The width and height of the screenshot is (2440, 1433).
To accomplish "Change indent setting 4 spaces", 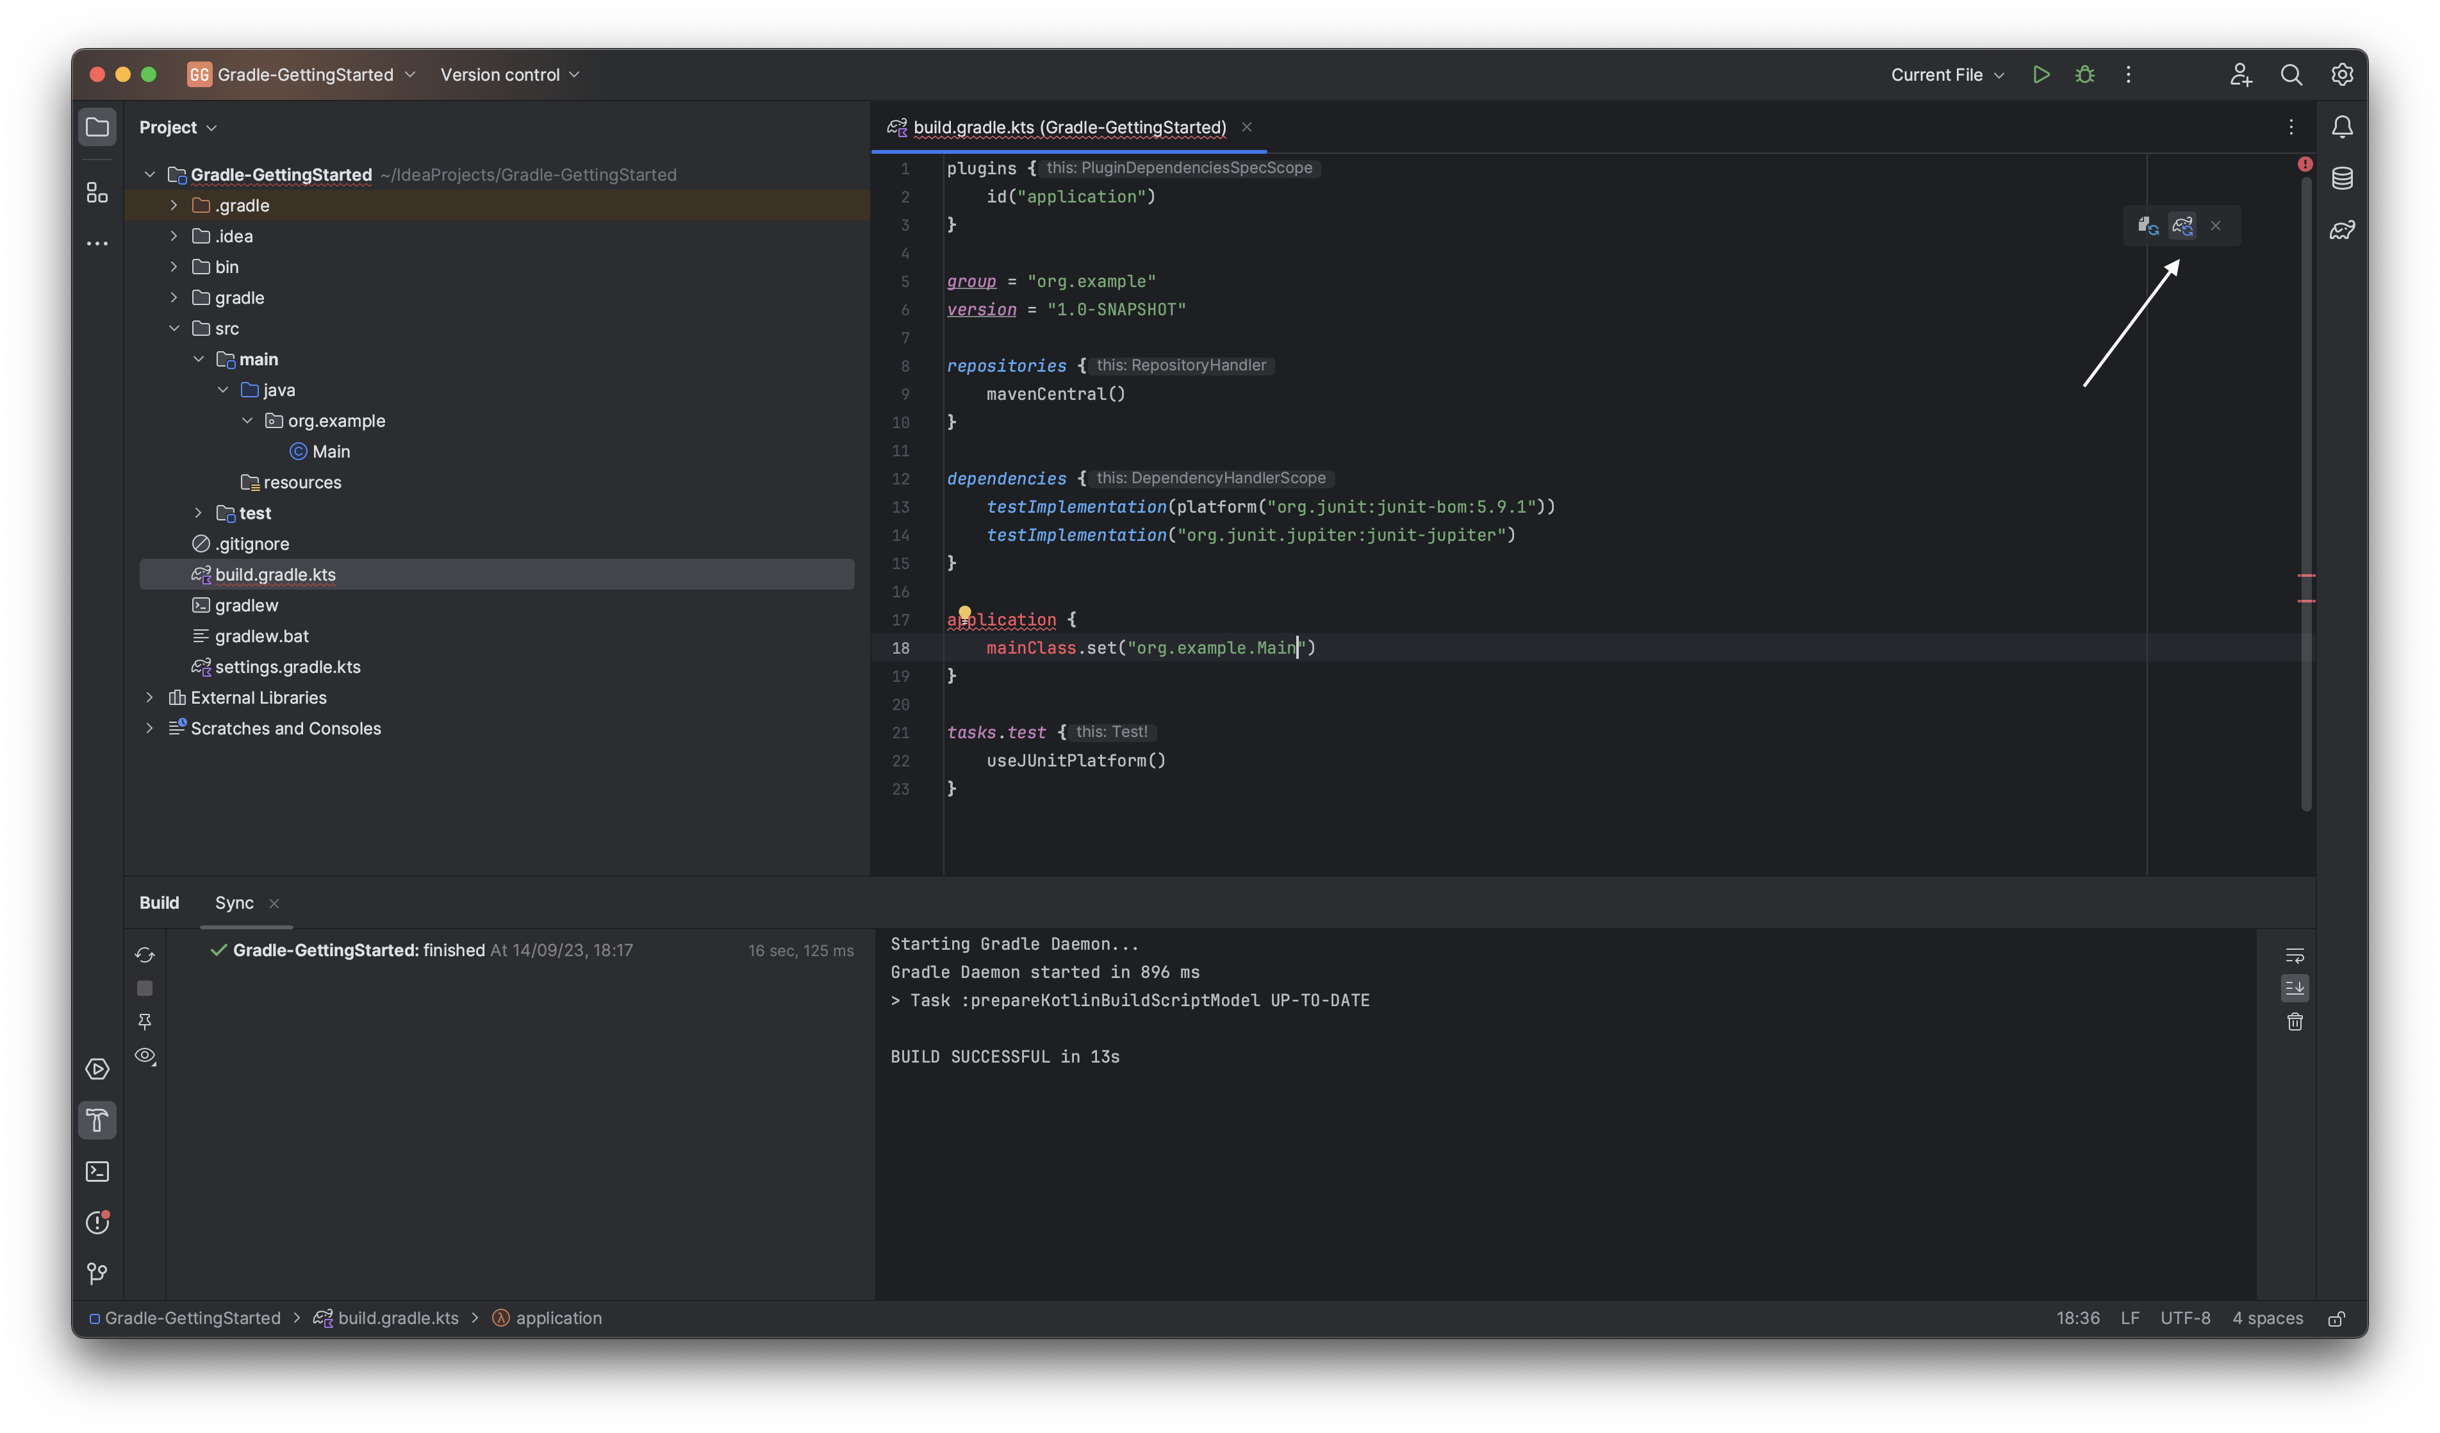I will point(2268,1319).
